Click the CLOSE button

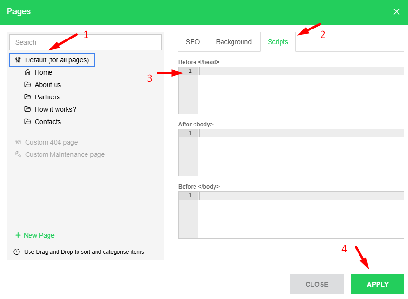coord(317,284)
